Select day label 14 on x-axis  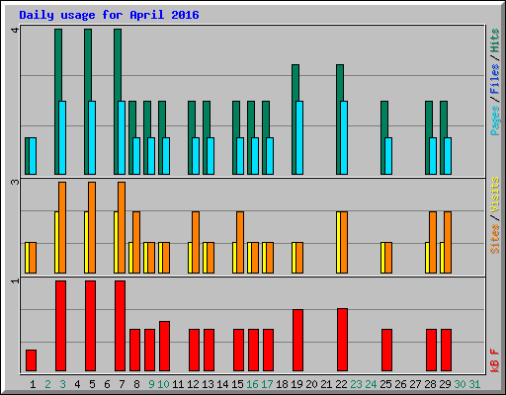click(222, 384)
